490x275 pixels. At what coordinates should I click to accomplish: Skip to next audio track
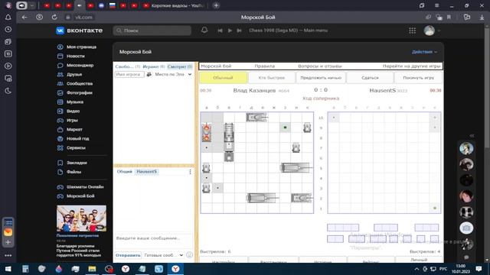tap(239, 31)
